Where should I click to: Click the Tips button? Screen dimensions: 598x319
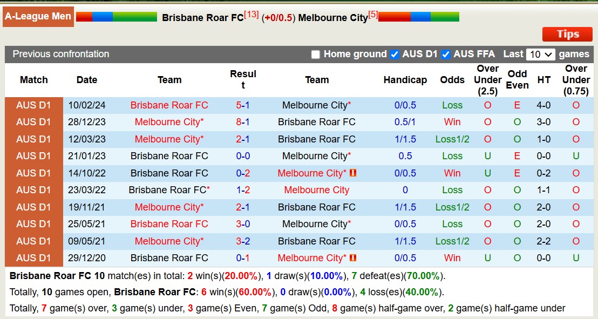point(567,34)
